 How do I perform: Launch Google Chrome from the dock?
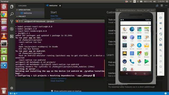(4, 14)
